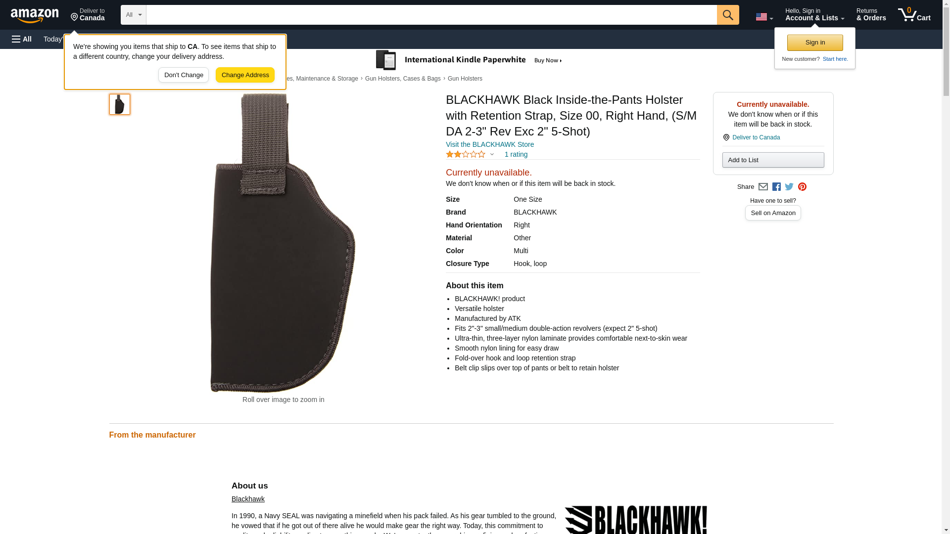Open Account & Lists menu
The height and width of the screenshot is (534, 950).
tap(814, 15)
